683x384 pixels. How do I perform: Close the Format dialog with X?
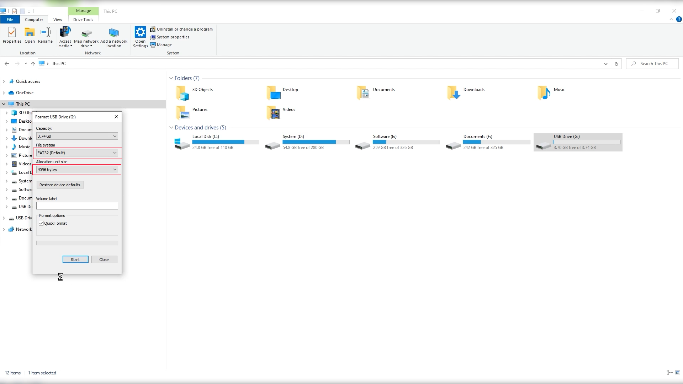pyautogui.click(x=116, y=117)
